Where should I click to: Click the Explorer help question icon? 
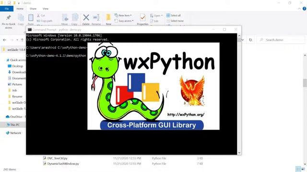305,9
